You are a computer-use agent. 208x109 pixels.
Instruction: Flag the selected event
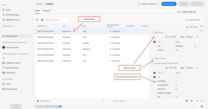tap(202, 31)
